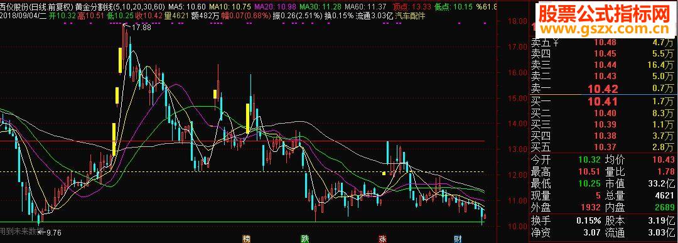
Task: Click the 西仪股份(日线.前复权) chart title
Action: click(36, 7)
